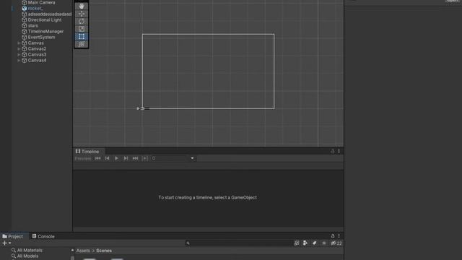Select the Rect tool
Screen dimensions: 462x260
(x=82, y=37)
